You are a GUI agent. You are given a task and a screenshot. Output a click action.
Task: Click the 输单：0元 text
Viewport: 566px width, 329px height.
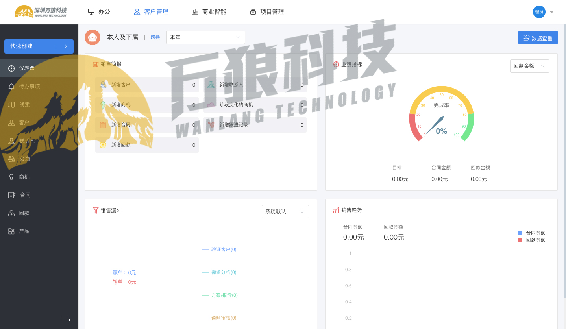pos(124,282)
